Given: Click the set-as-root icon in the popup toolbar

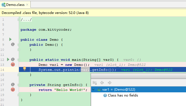Looking at the screenshot, I should (95, 83).
